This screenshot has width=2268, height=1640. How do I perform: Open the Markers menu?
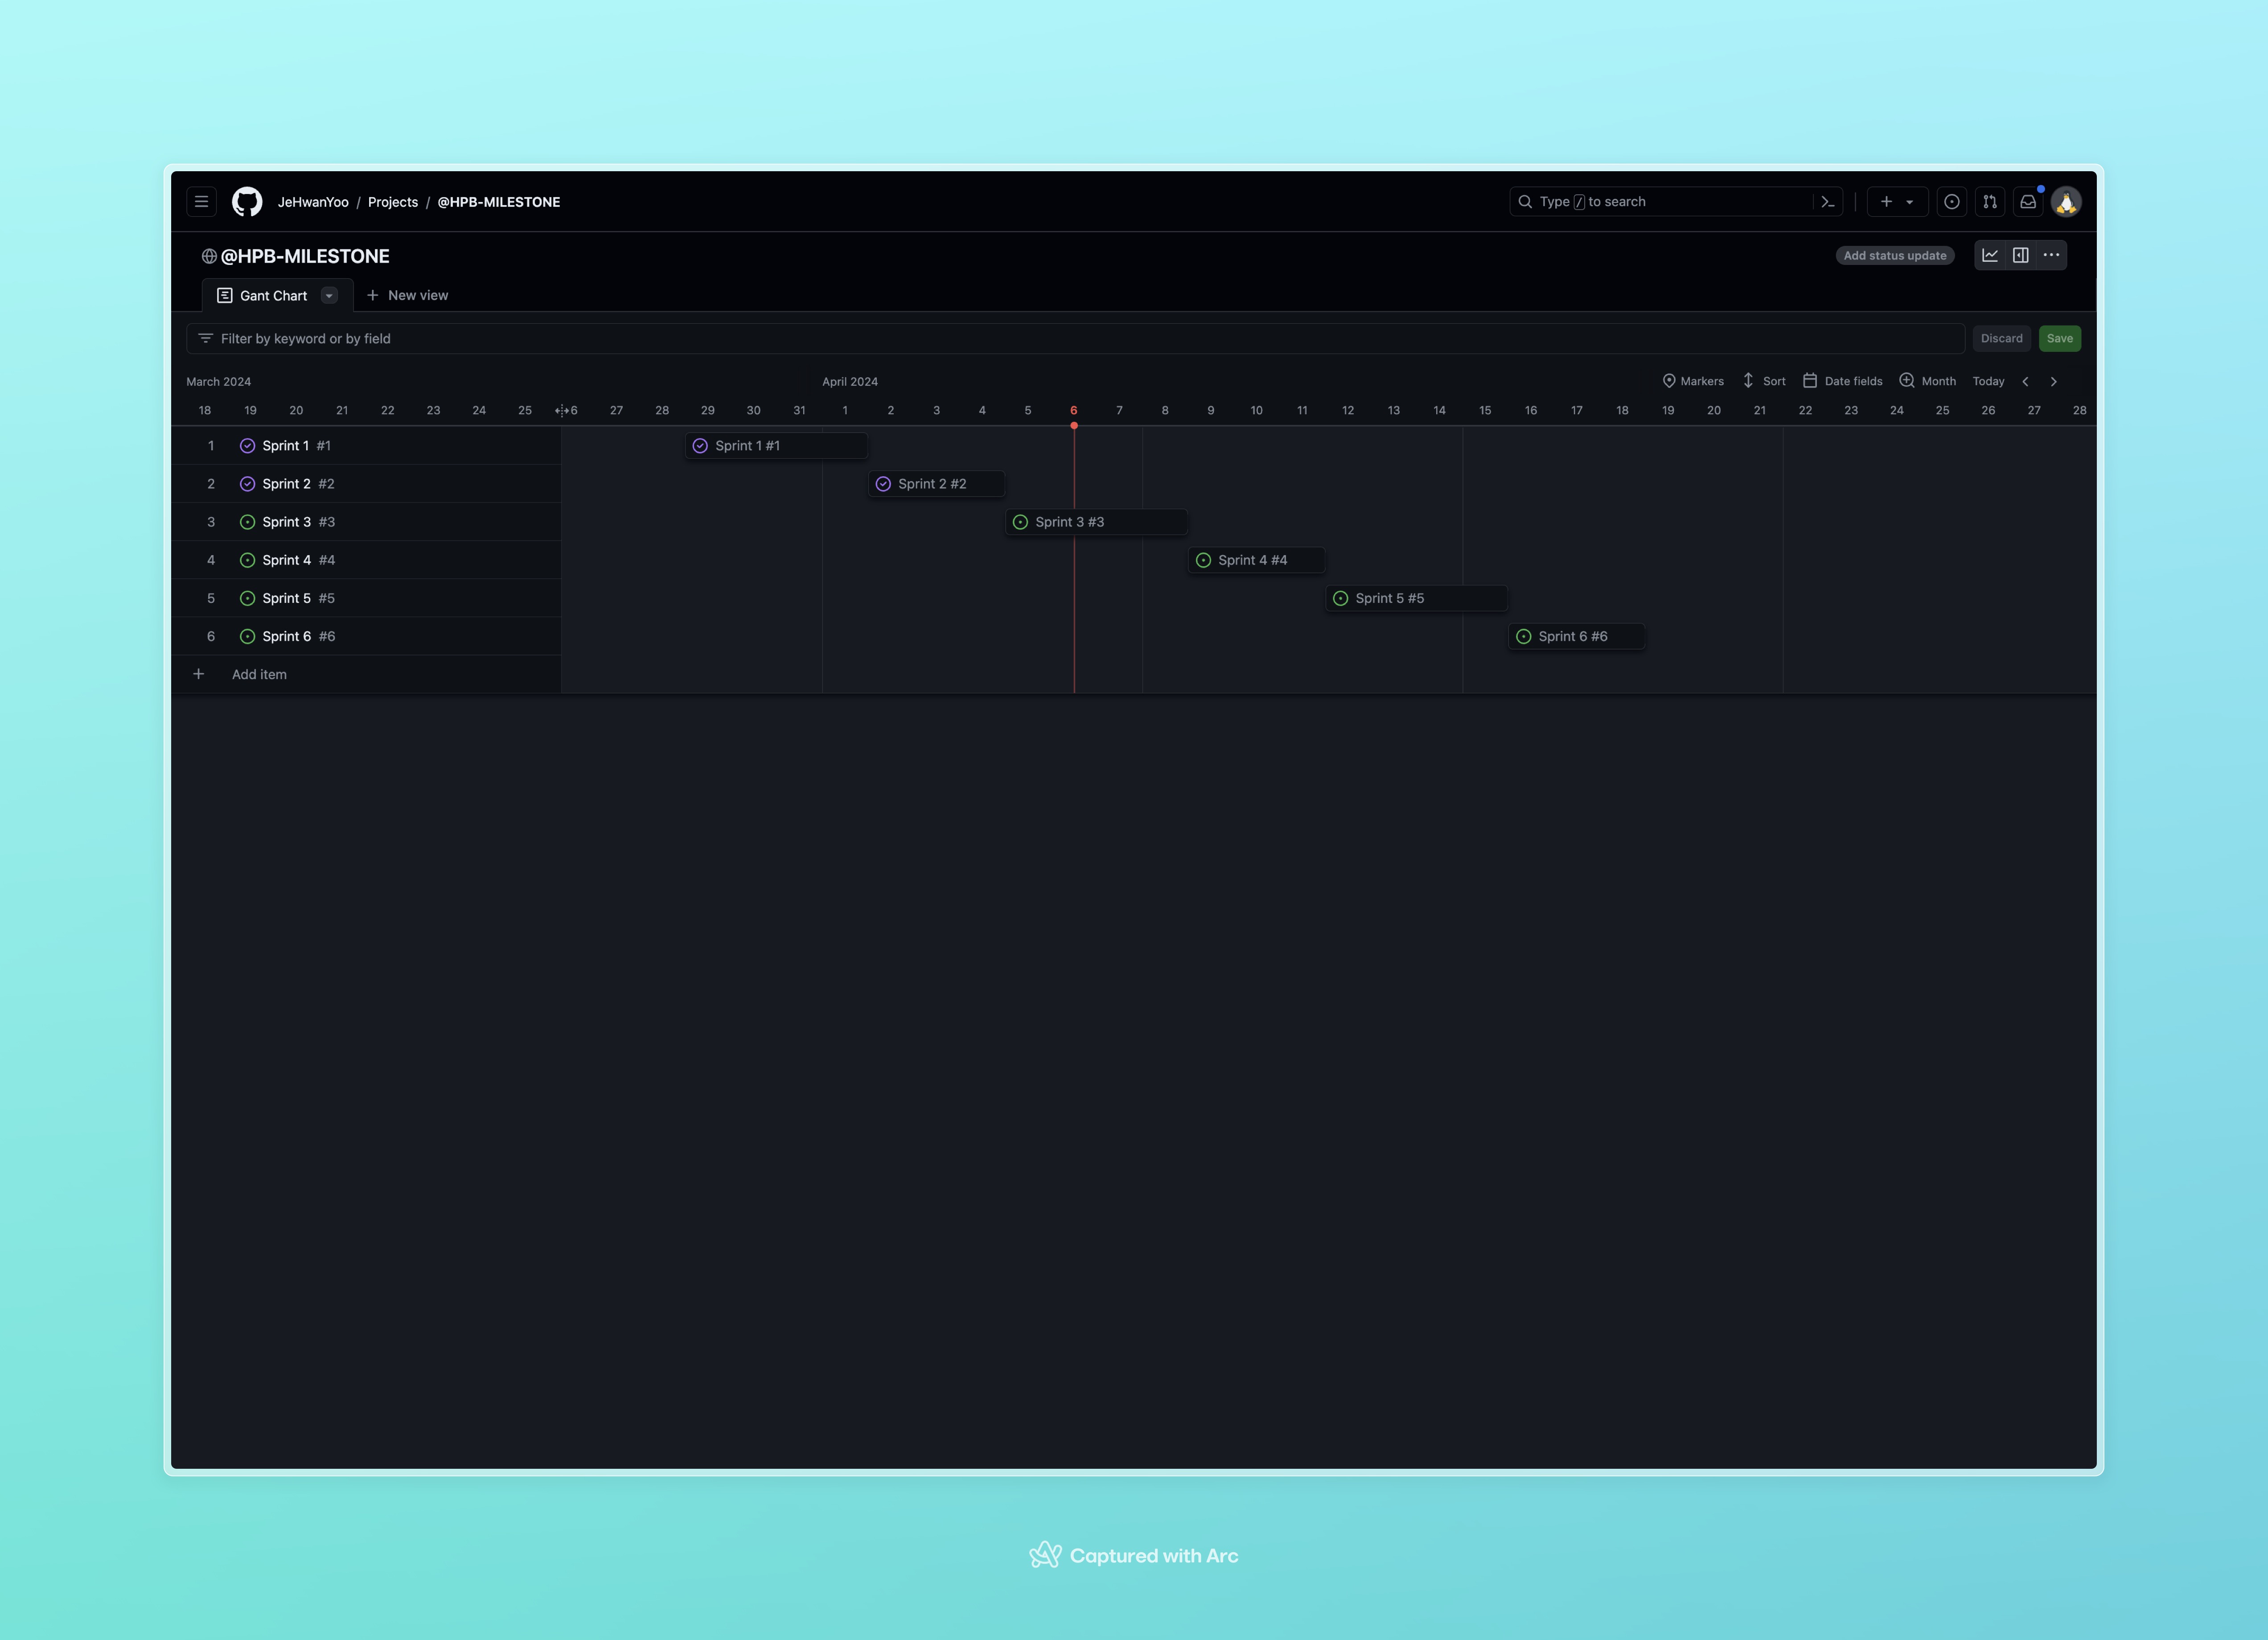pyautogui.click(x=1692, y=381)
